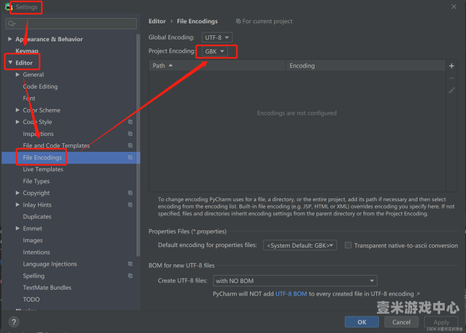The height and width of the screenshot is (333, 466).
Task: Open the Global Encoding UTF-8 dropdown
Action: (x=217, y=37)
